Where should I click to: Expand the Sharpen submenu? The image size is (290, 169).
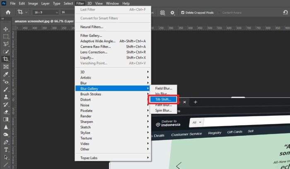click(x=113, y=122)
